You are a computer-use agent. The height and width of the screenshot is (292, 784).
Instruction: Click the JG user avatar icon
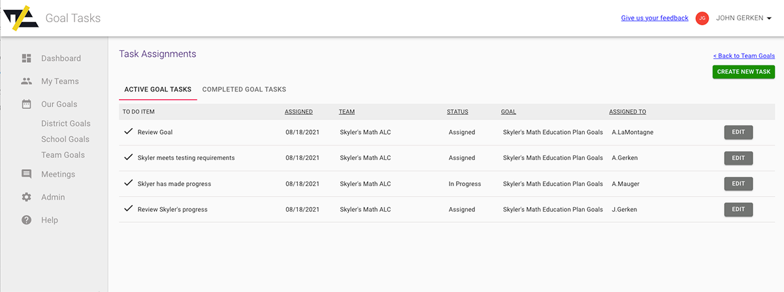point(702,18)
